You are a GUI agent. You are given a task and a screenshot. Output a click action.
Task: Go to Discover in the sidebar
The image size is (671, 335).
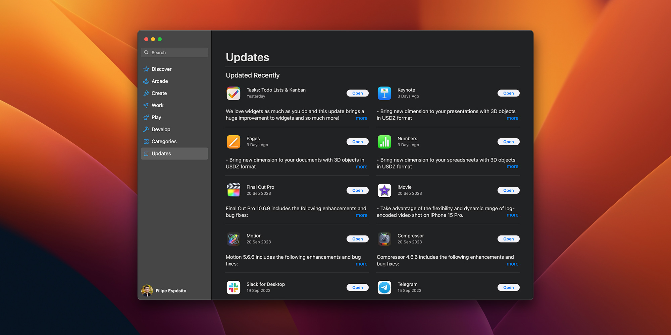tap(161, 69)
